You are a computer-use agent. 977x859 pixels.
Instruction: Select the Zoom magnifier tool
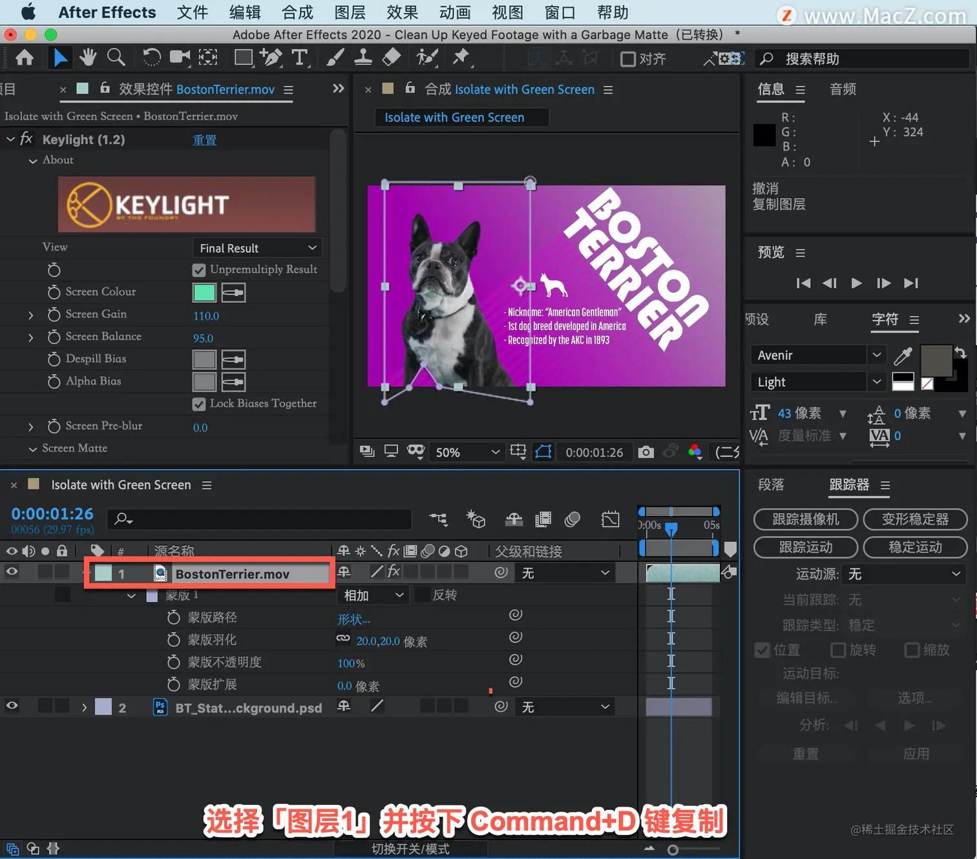point(116,58)
